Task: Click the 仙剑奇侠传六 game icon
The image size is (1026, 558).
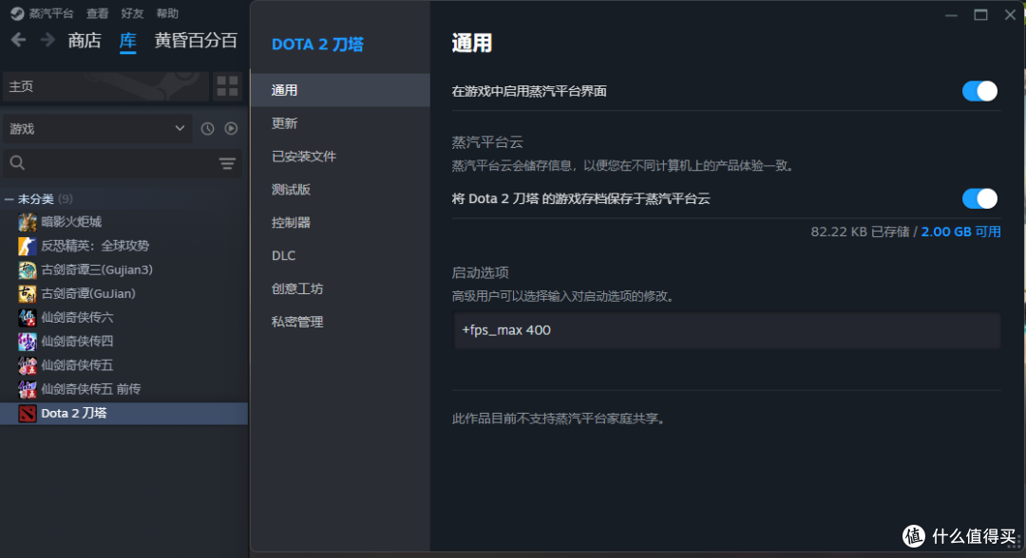Action: (27, 318)
